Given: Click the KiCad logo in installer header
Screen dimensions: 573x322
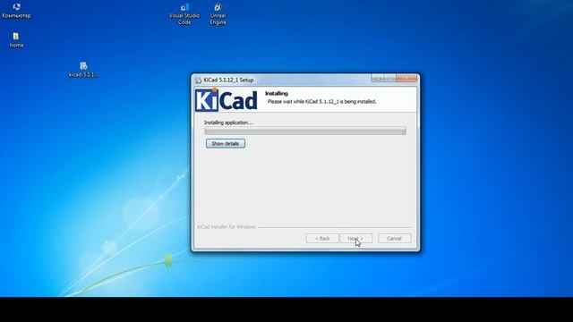Looking at the screenshot, I should pos(227,99).
